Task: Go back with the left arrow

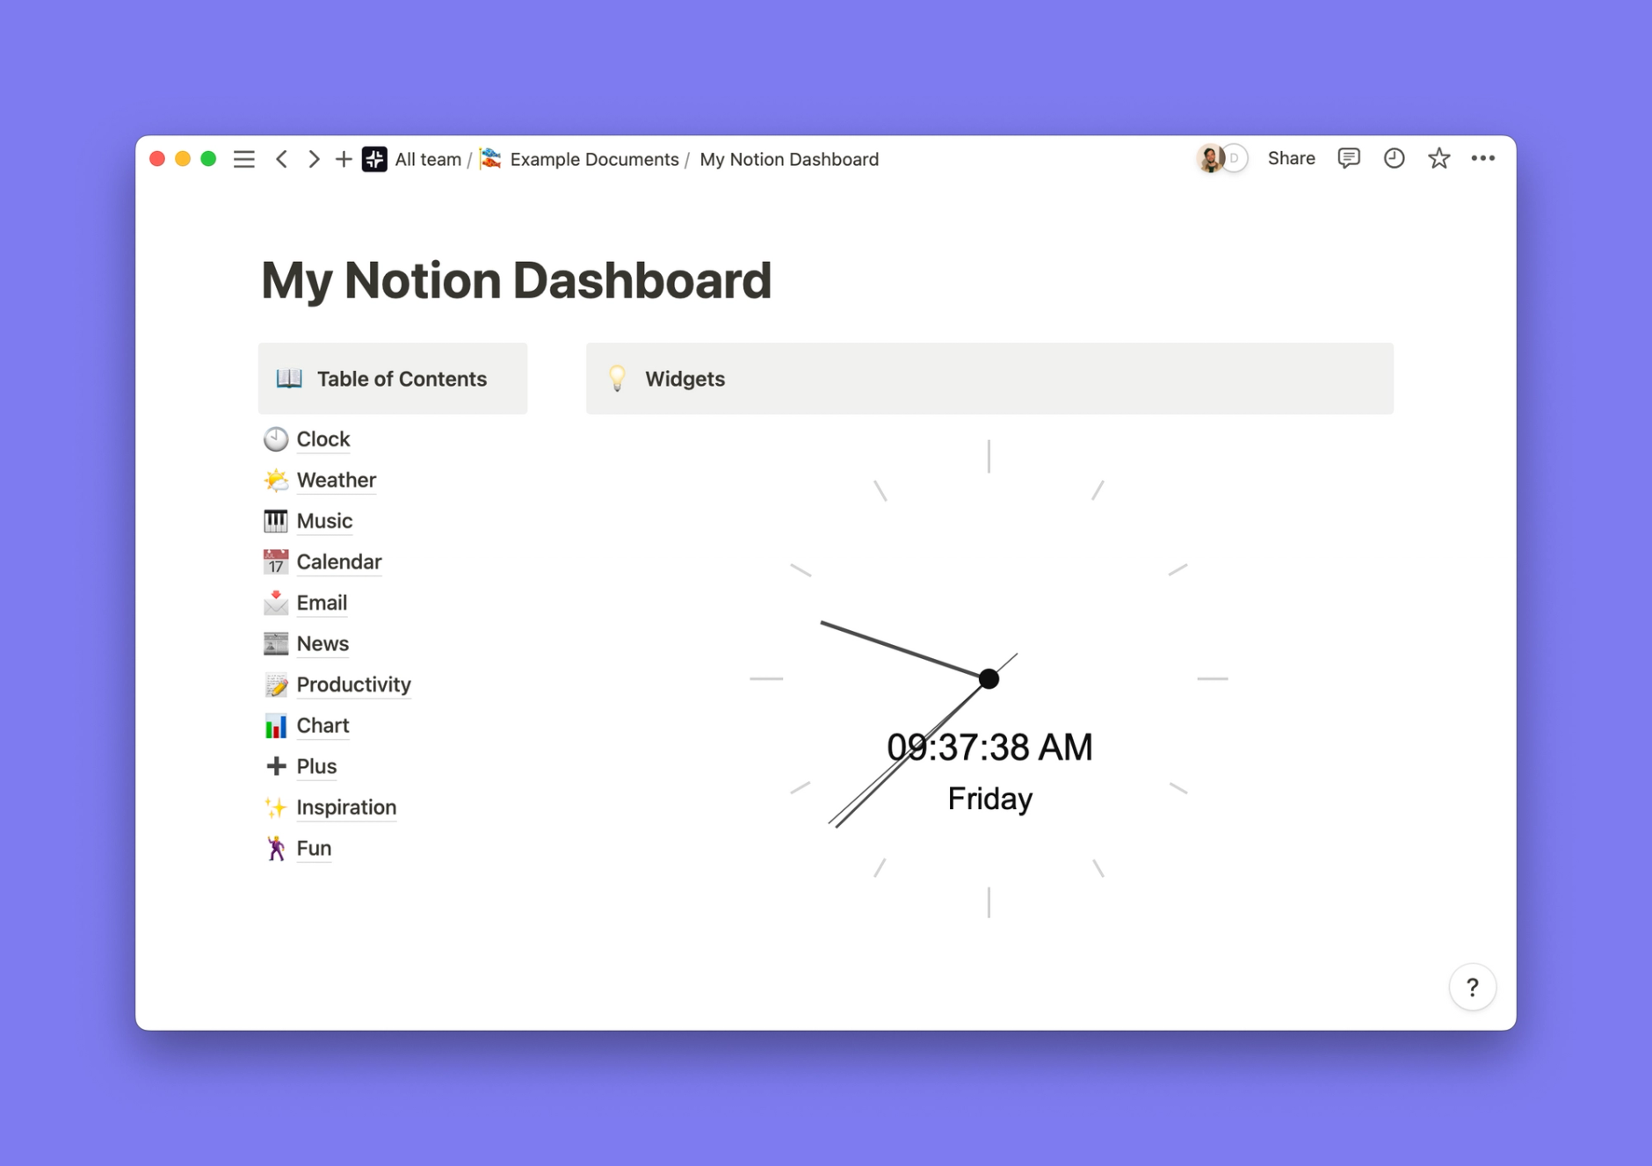Action: [x=281, y=159]
